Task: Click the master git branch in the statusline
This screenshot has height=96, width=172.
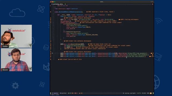Action: tap(55, 93)
